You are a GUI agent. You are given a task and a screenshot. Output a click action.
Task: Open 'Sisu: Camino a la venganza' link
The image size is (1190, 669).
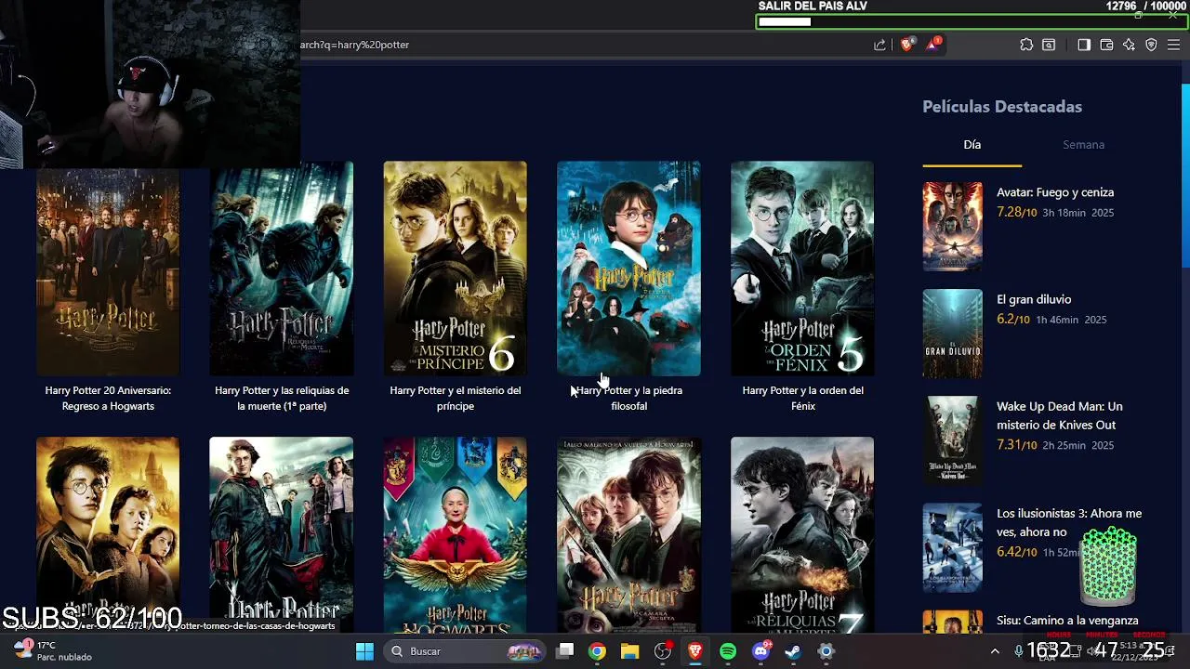point(1067,620)
